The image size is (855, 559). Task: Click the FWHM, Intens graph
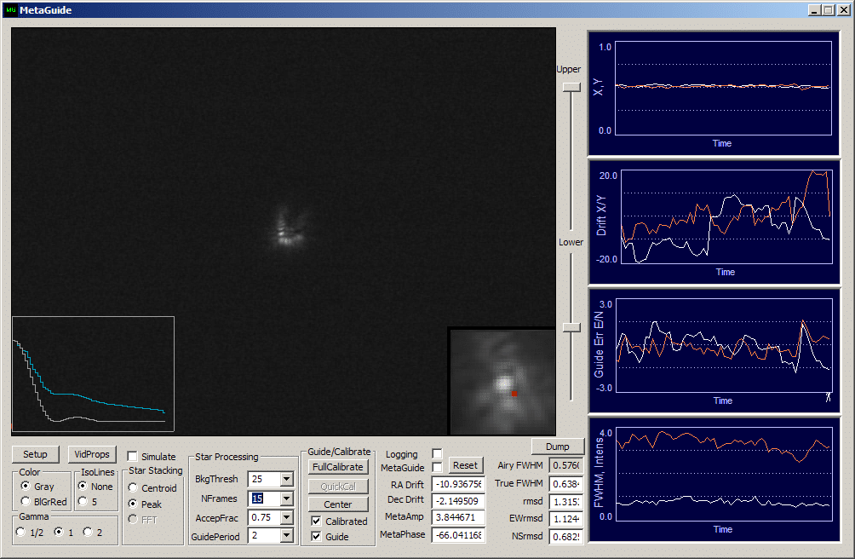click(722, 475)
